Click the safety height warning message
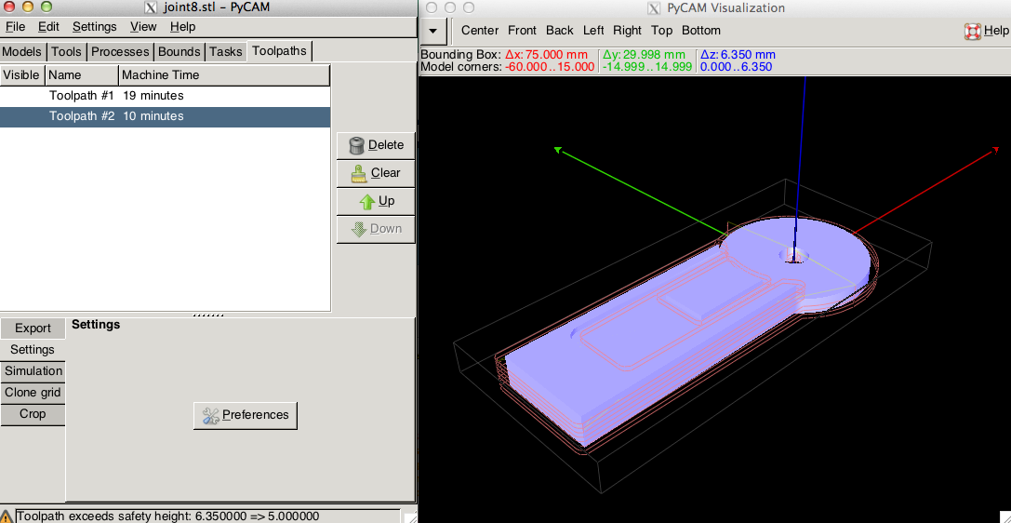The image size is (1011, 523). tap(167, 516)
